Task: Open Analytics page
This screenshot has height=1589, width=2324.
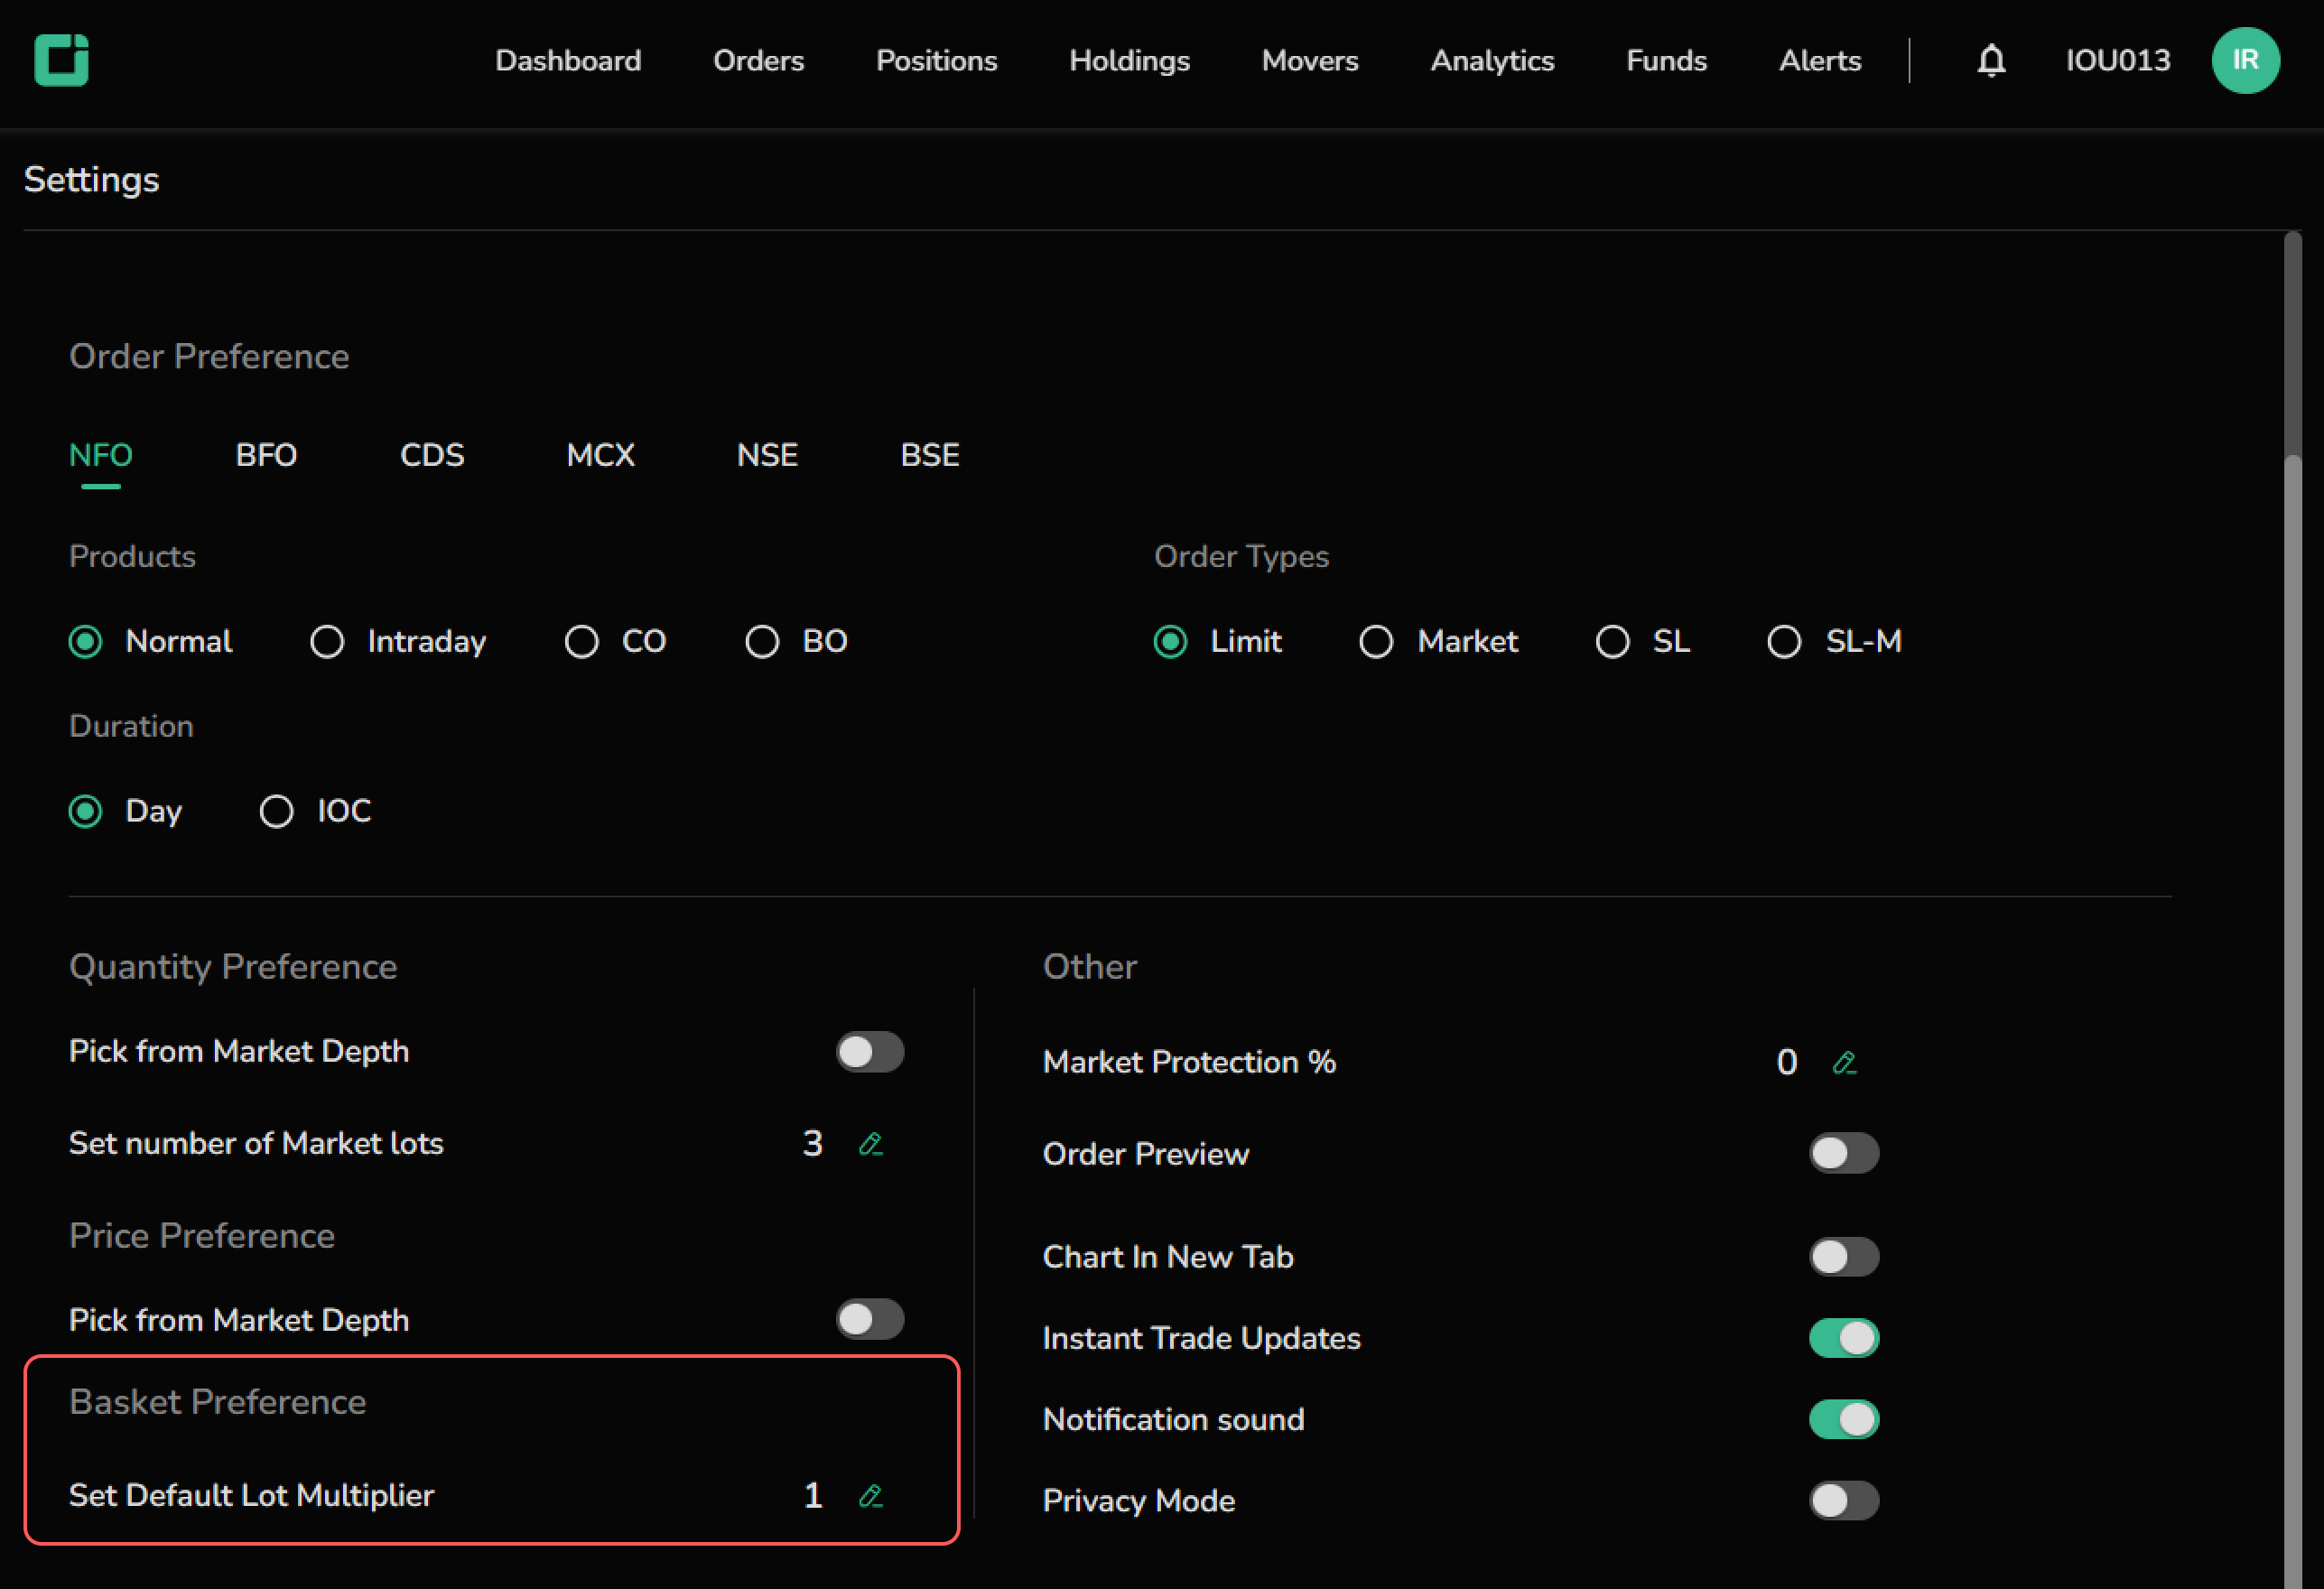Action: coord(1492,61)
